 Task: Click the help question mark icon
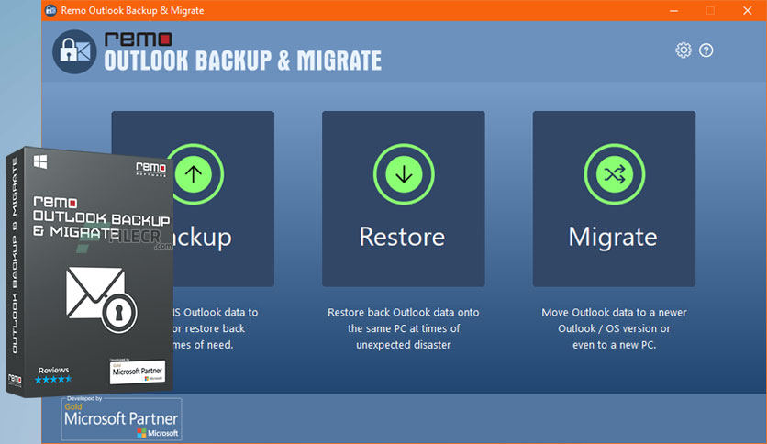tap(706, 50)
